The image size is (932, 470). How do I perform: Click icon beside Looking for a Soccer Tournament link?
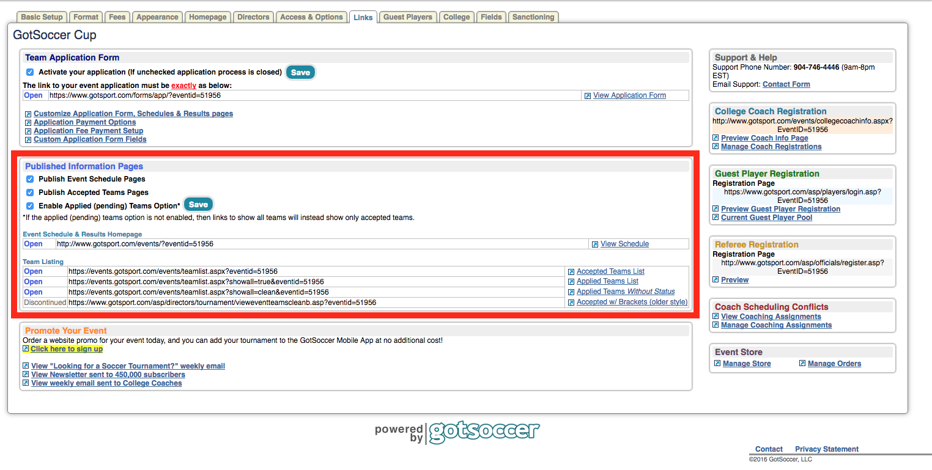point(26,366)
